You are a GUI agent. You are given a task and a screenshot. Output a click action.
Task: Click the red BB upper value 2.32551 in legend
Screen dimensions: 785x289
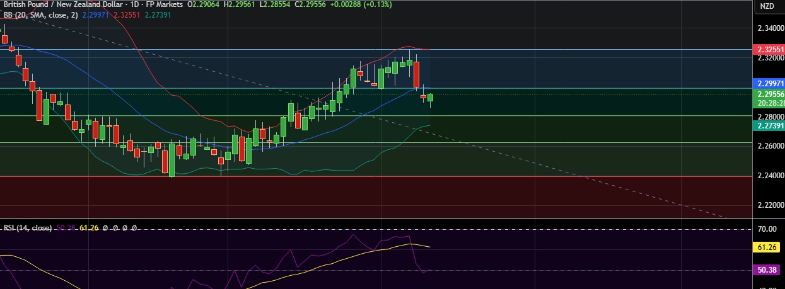tap(126, 14)
